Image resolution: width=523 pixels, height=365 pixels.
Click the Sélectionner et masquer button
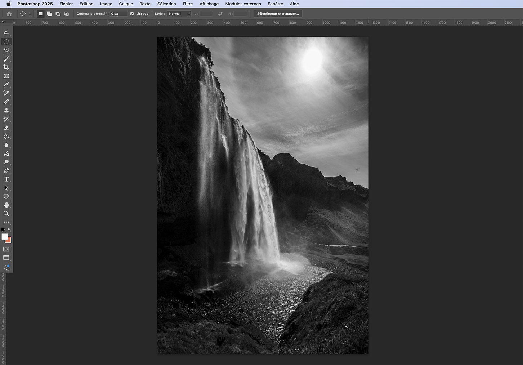pyautogui.click(x=278, y=14)
